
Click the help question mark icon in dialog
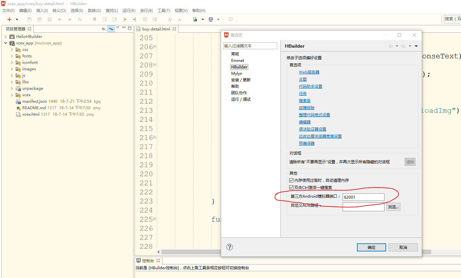click(230, 247)
